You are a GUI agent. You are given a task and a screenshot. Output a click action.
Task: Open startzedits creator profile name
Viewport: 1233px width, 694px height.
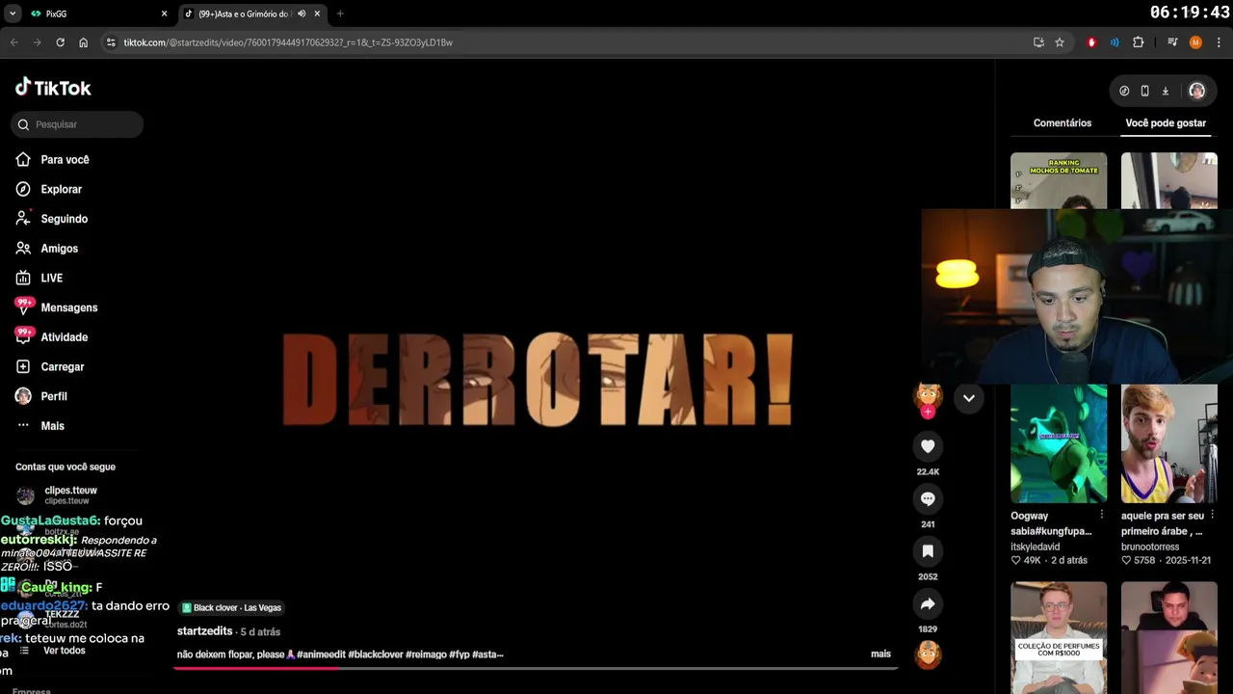click(205, 630)
